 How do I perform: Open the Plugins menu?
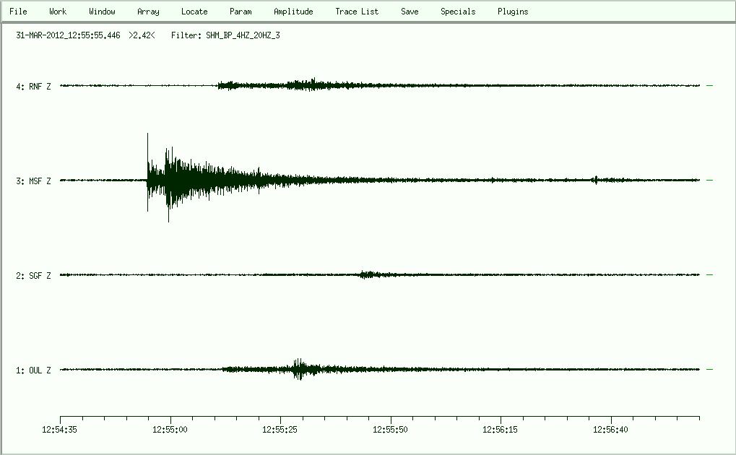513,12
